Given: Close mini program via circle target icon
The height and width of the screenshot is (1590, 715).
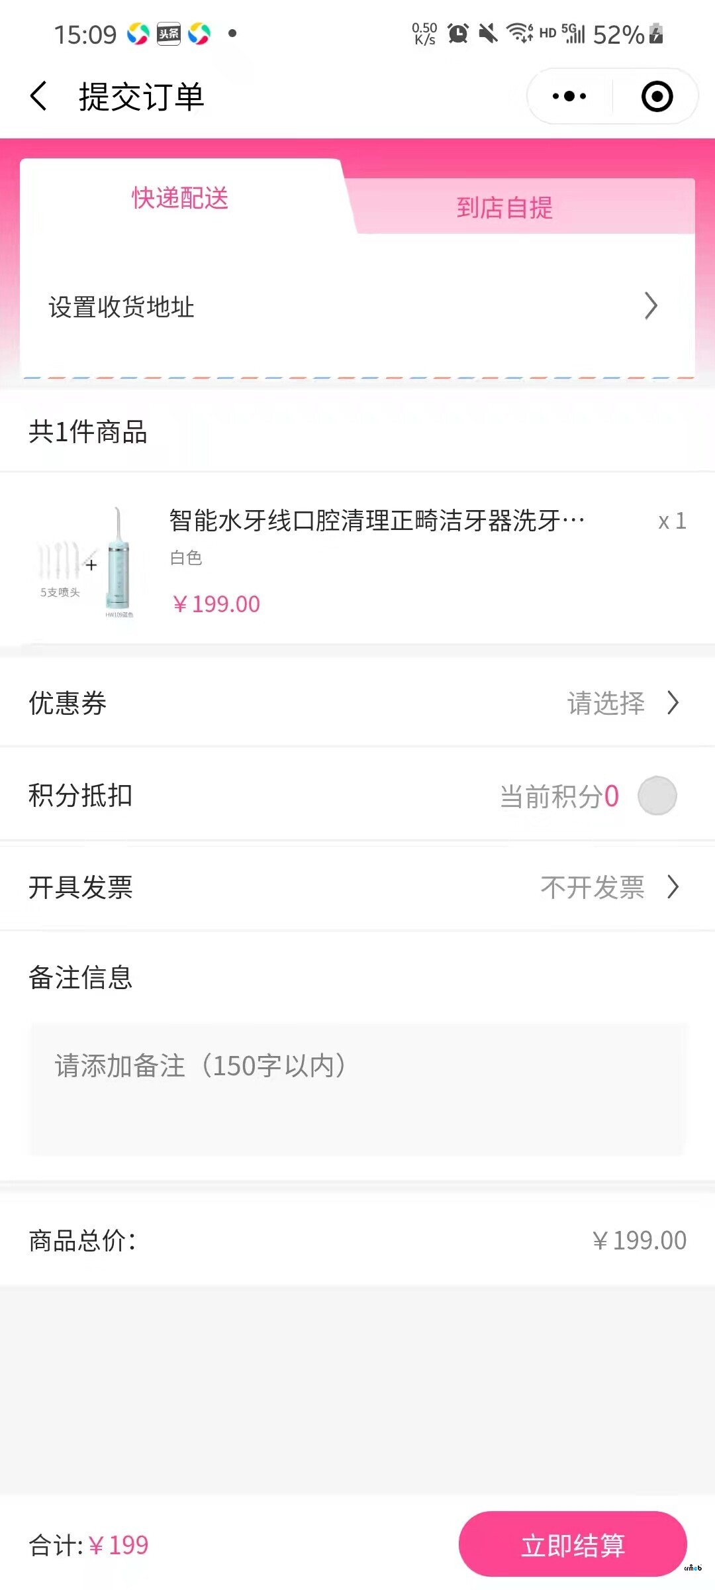Looking at the screenshot, I should pos(657,97).
